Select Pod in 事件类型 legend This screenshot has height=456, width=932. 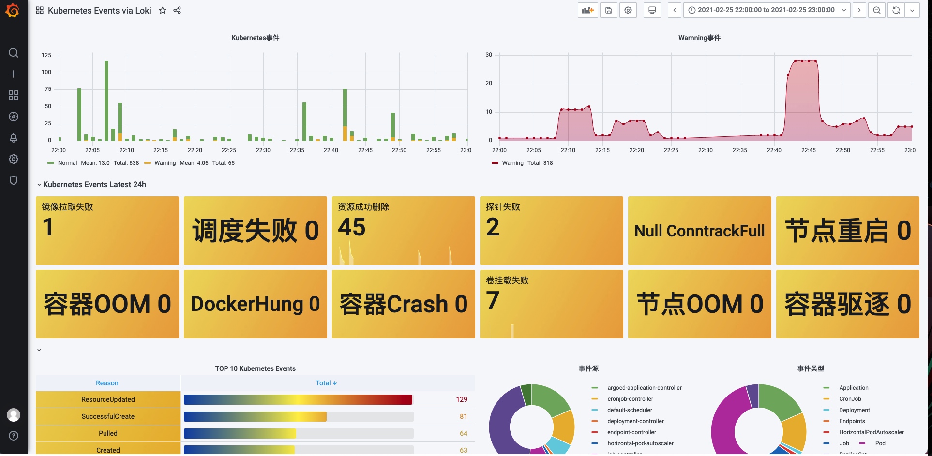[880, 443]
